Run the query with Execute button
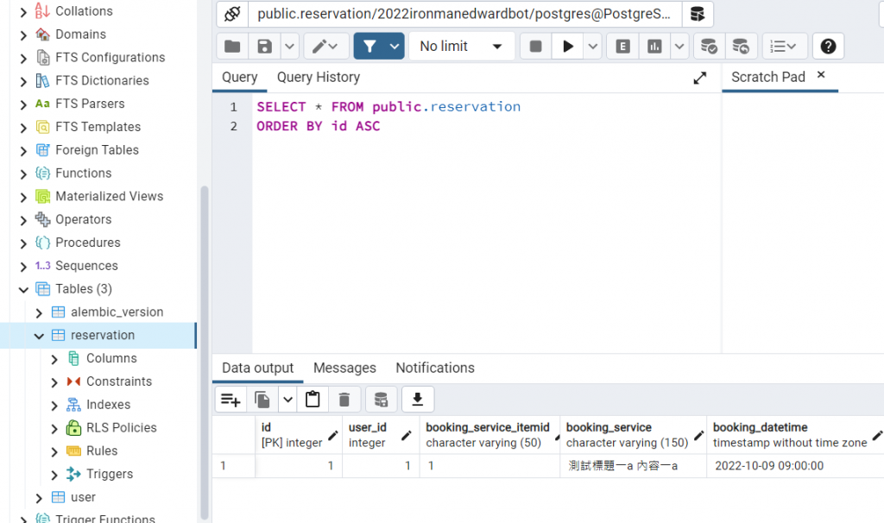Screen dimensions: 884x523 click(x=568, y=47)
